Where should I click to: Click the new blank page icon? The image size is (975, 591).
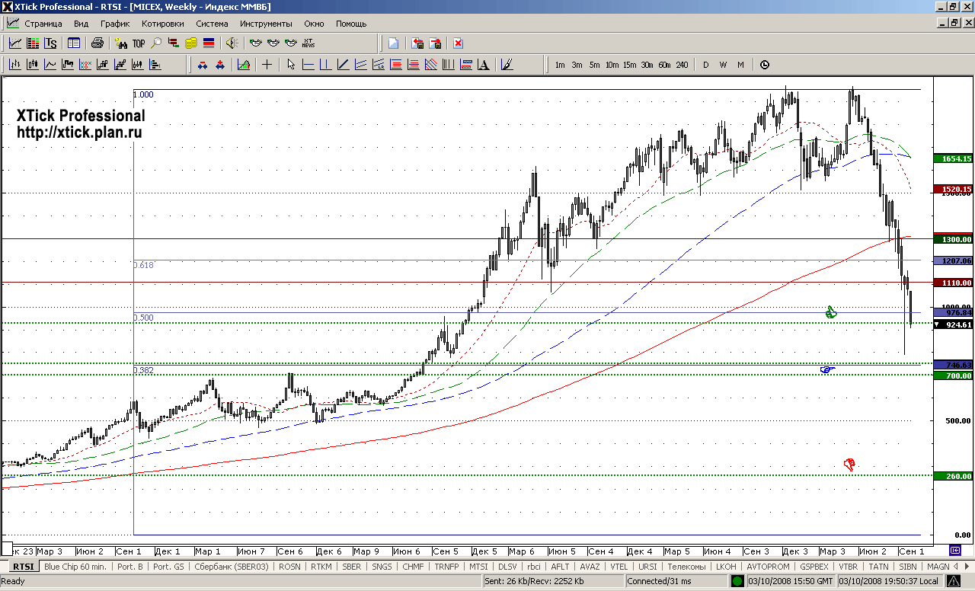click(x=393, y=43)
